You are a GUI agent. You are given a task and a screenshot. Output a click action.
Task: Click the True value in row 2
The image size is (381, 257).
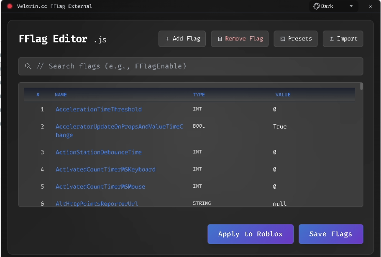[x=280, y=126]
